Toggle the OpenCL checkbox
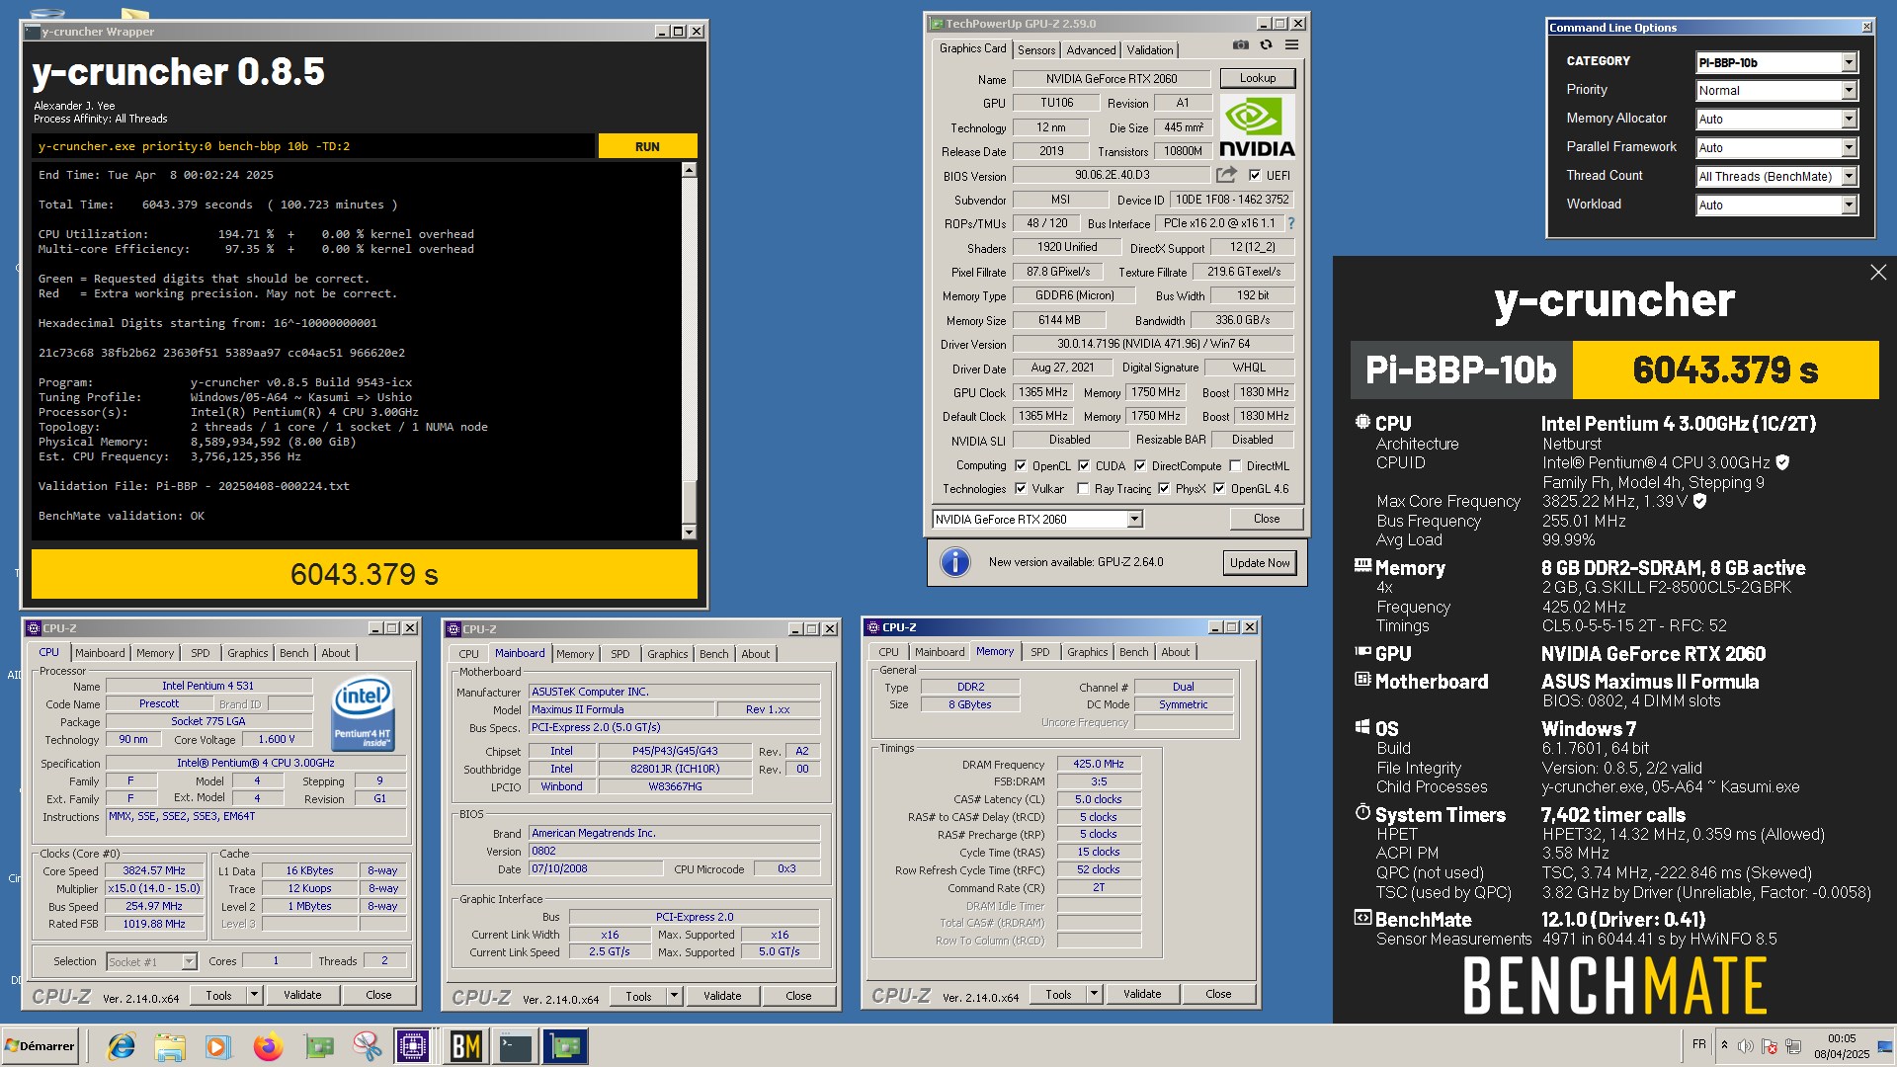This screenshot has height=1067, width=1897. (1021, 465)
